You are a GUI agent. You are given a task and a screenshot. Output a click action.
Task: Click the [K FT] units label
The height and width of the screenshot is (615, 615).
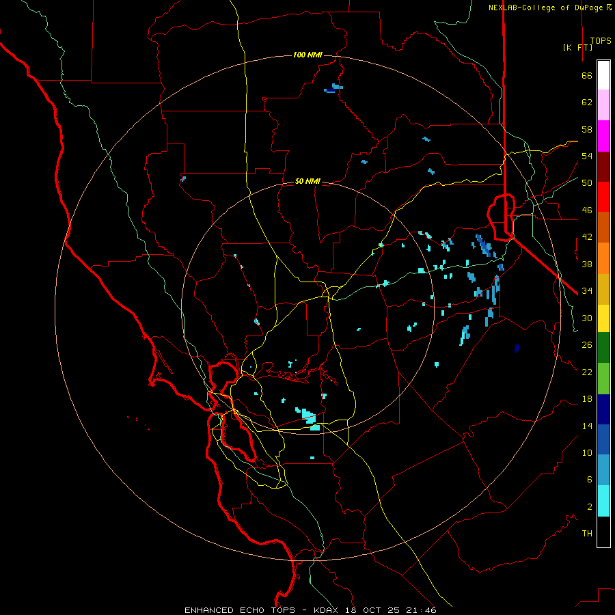point(577,47)
